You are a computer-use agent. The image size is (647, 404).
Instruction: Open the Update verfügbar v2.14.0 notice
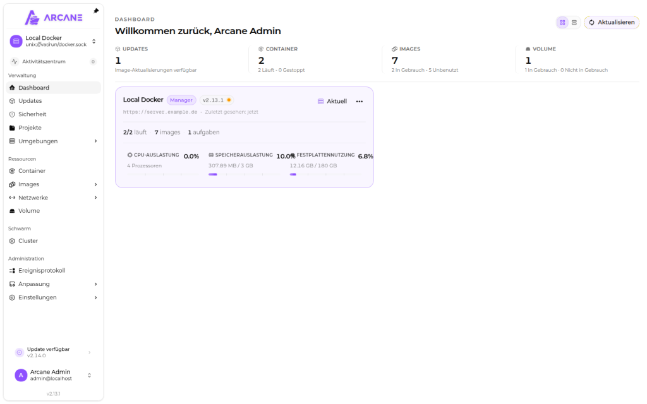[x=53, y=352]
